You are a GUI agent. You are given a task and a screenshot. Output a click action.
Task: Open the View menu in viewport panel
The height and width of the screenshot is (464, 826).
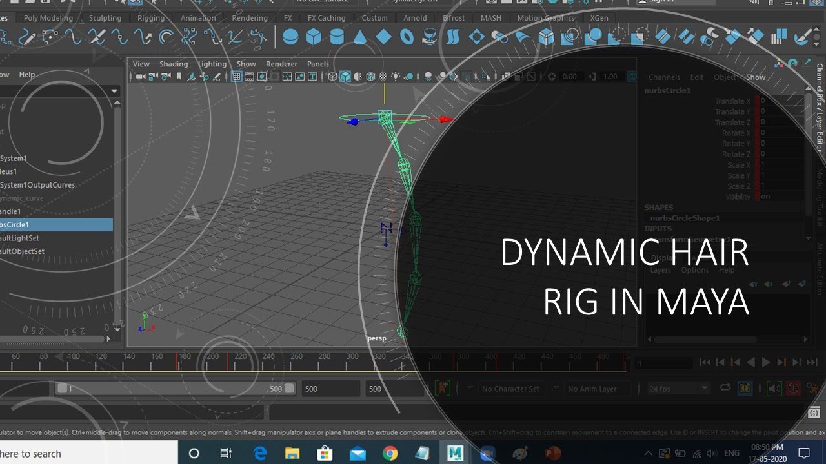pos(141,64)
